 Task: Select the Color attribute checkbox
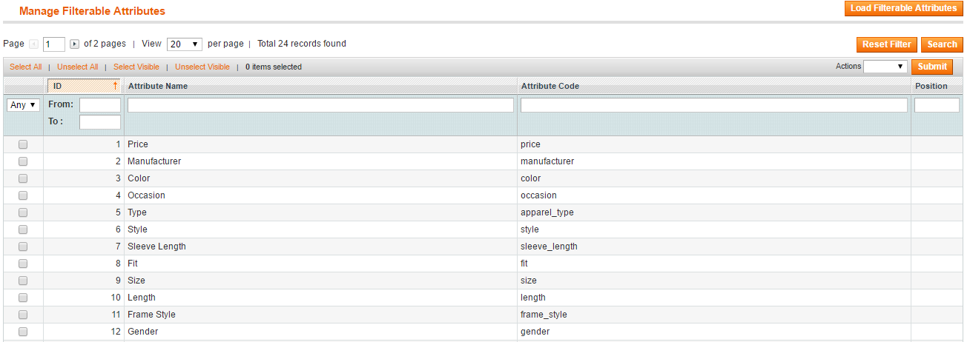pyautogui.click(x=23, y=178)
